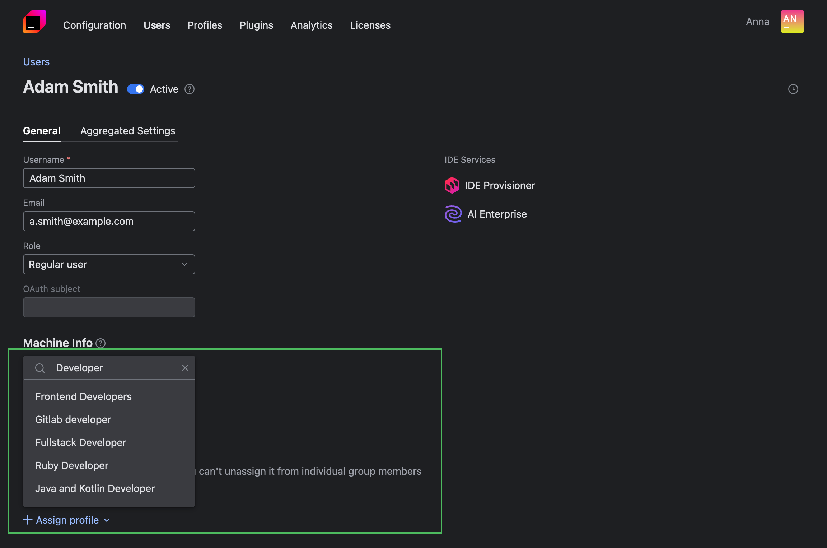Open the Role dropdown Regular user

(x=109, y=264)
